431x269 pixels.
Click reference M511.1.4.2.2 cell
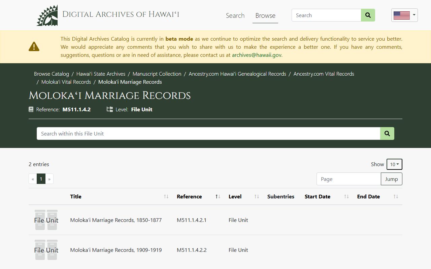192,250
